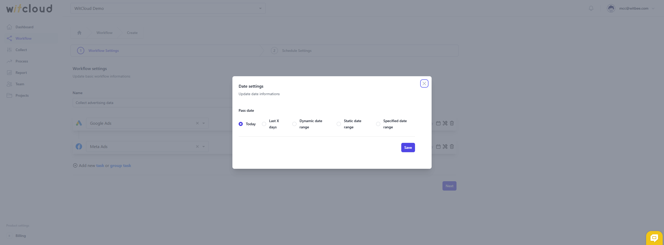
Task: Click the add new plus icon
Action: (x=75, y=165)
